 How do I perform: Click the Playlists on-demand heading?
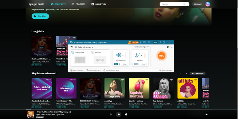point(44,73)
